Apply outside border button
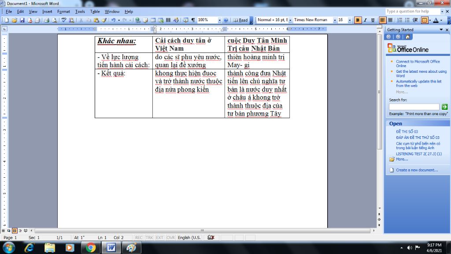Viewport: 451px width, 254px height. [425, 20]
